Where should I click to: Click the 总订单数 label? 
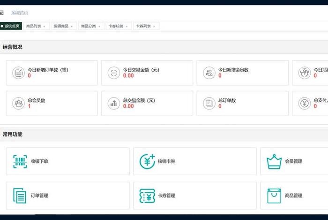[227, 100]
